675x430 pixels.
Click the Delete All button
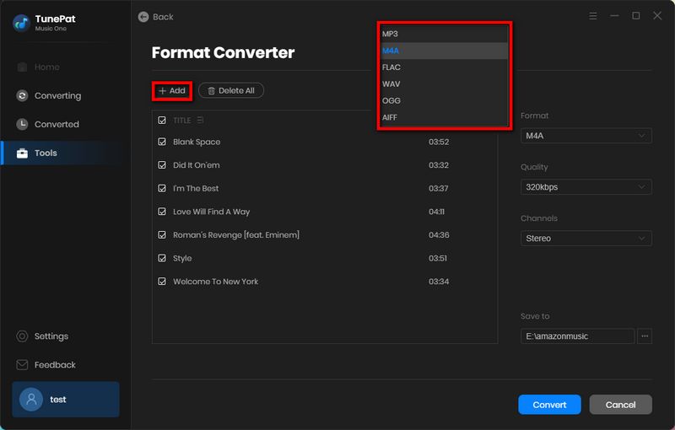click(230, 91)
